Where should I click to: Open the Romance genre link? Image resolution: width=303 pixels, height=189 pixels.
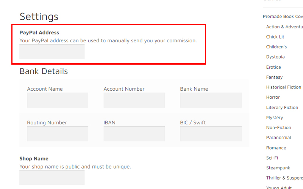click(x=276, y=148)
